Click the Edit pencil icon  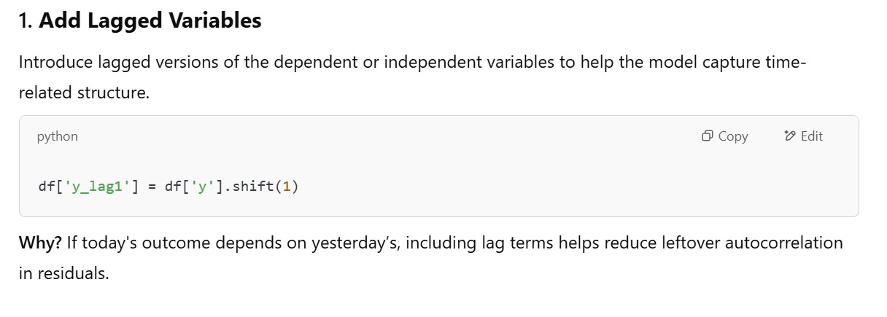(789, 136)
